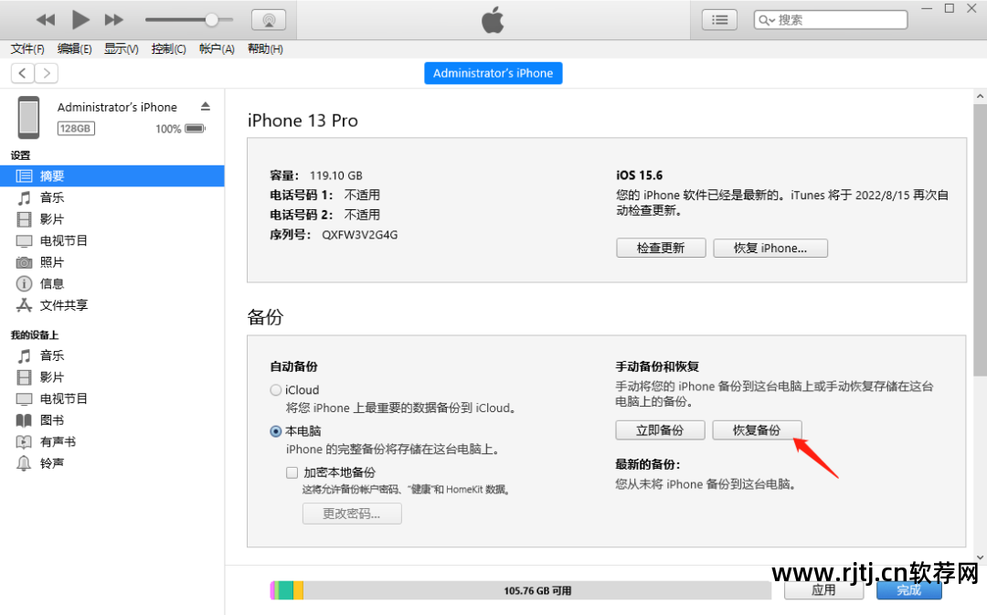Select the iCloud backup radio button
987x615 pixels.
(x=276, y=390)
